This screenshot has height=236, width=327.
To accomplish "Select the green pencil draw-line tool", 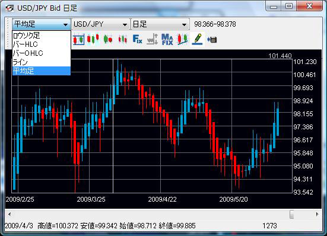I will coord(197,39).
